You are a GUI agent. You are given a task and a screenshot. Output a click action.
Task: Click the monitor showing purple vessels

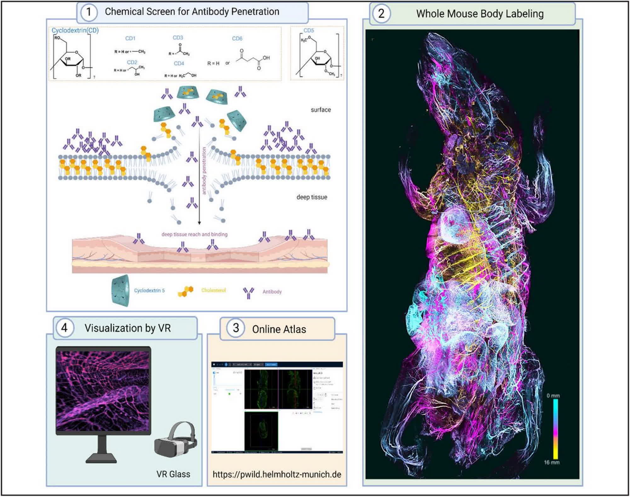pos(103,390)
